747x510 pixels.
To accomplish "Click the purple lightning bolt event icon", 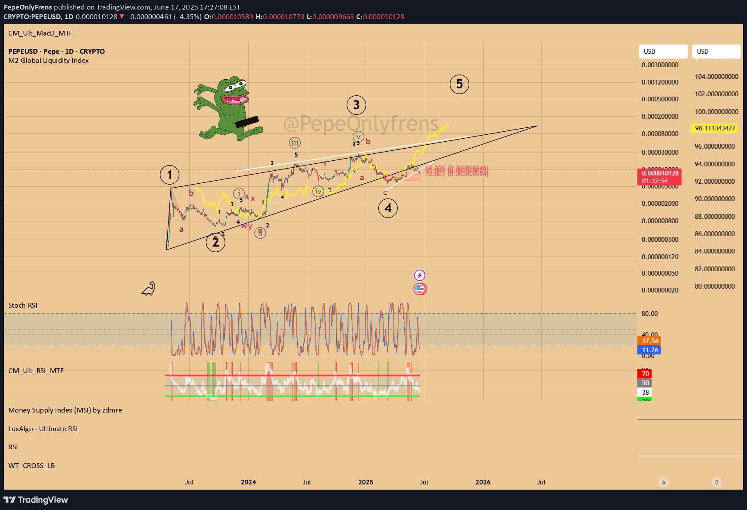I will (419, 275).
